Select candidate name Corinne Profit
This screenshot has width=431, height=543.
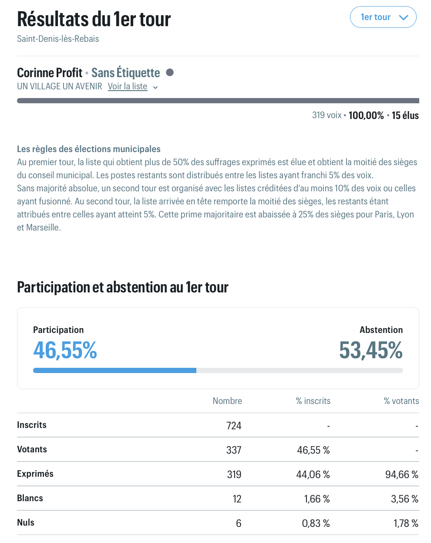(x=50, y=72)
